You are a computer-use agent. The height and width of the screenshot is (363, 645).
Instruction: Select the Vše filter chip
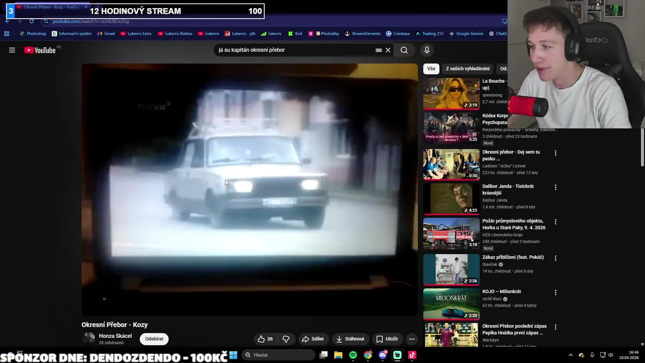pos(431,69)
